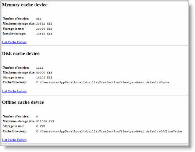This screenshot has height=152, width=195.
Task: Click the 14102 KiB storage in use value
Action: tap(44, 77)
